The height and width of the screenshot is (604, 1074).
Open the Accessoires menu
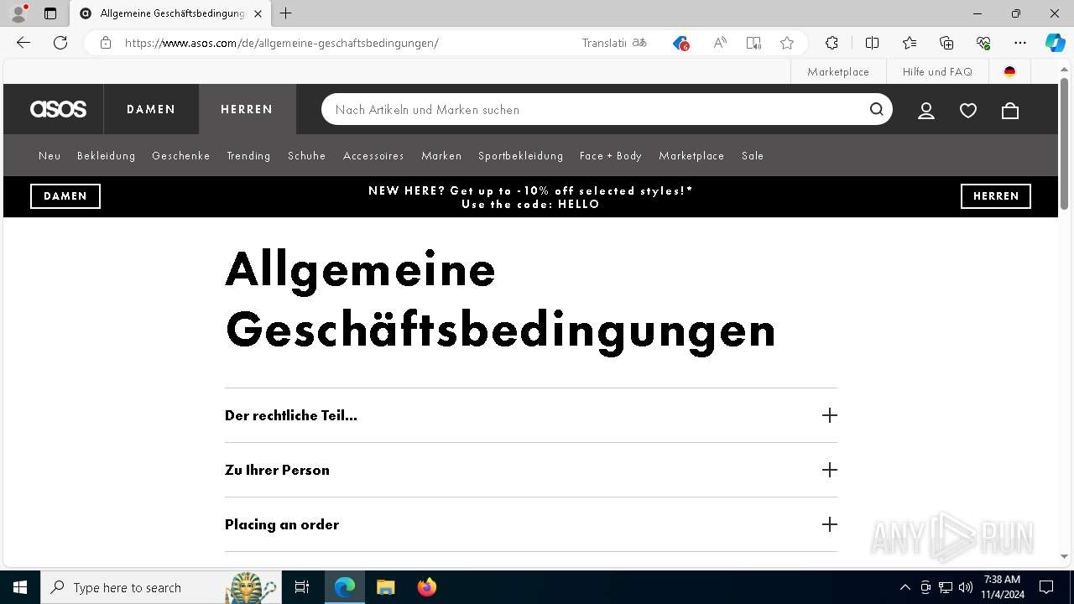point(373,155)
